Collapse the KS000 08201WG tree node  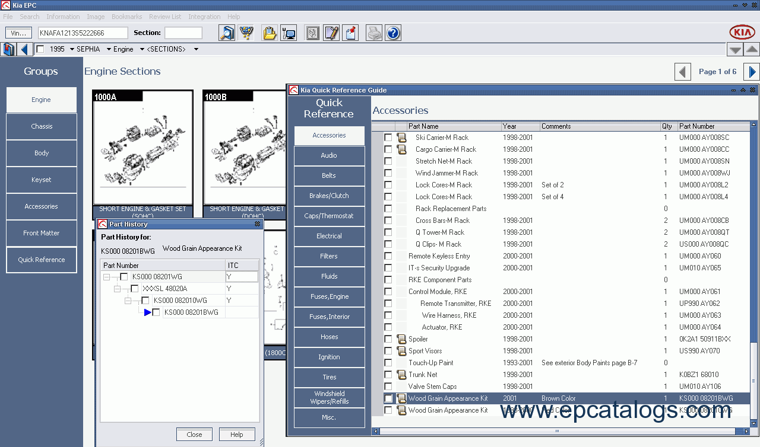click(x=107, y=277)
